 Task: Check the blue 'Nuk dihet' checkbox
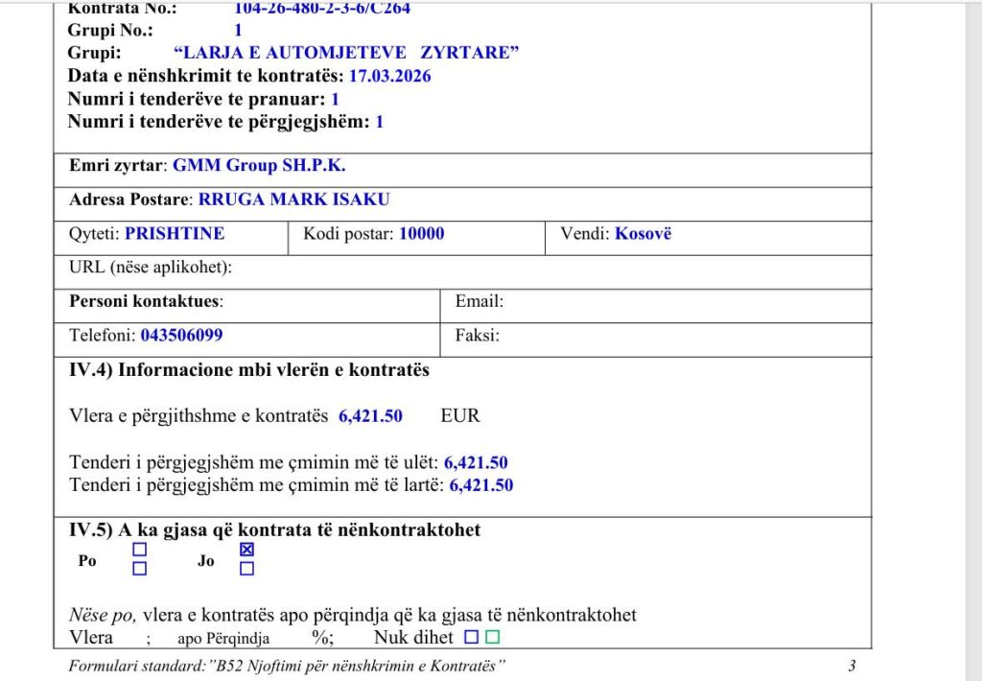[471, 637]
